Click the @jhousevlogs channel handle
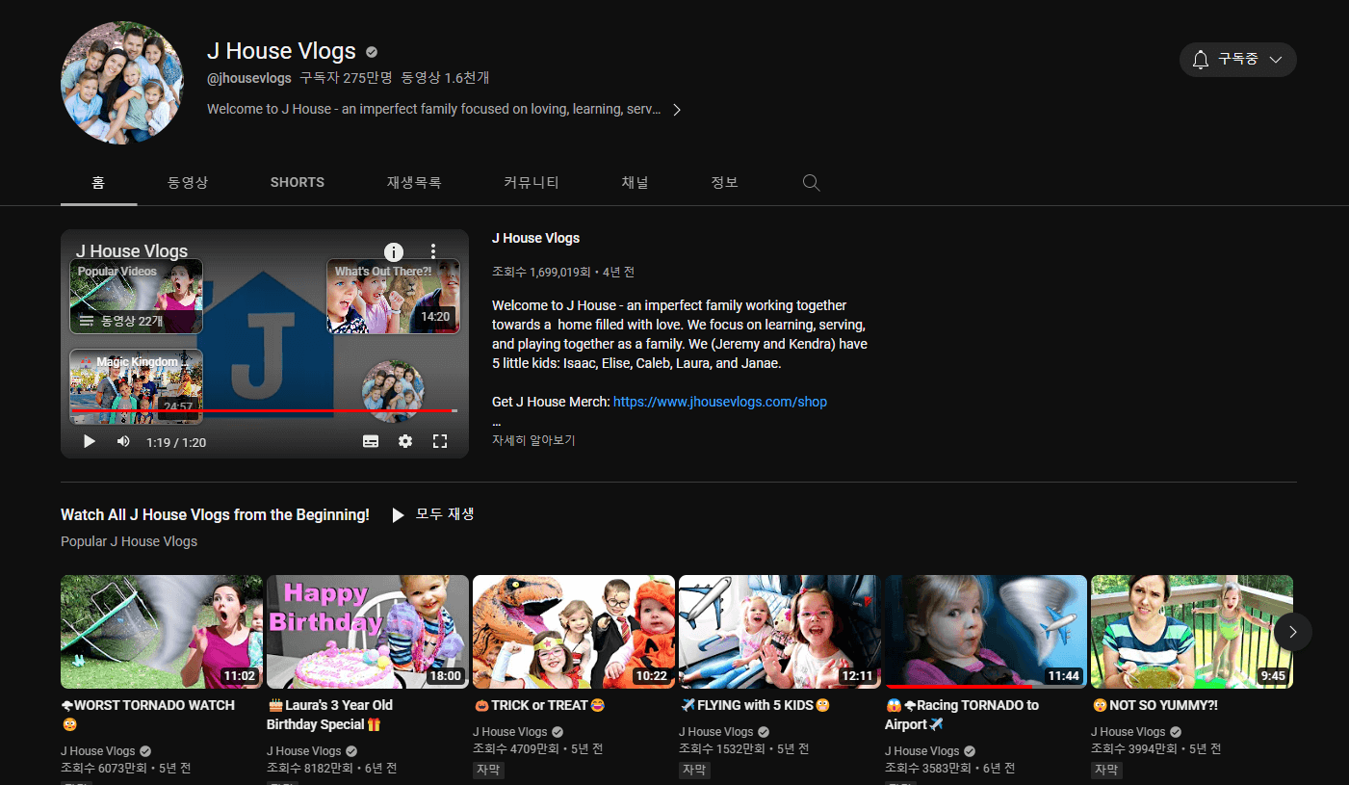This screenshot has width=1349, height=785. (249, 78)
